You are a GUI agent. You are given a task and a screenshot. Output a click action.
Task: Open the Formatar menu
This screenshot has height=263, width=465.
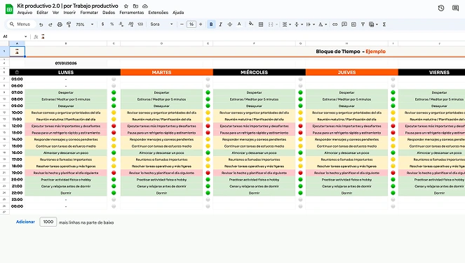coord(89,13)
